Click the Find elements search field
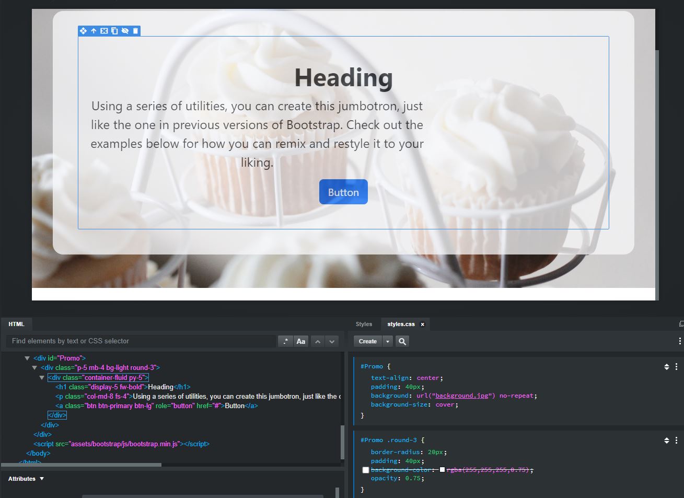 click(x=141, y=341)
